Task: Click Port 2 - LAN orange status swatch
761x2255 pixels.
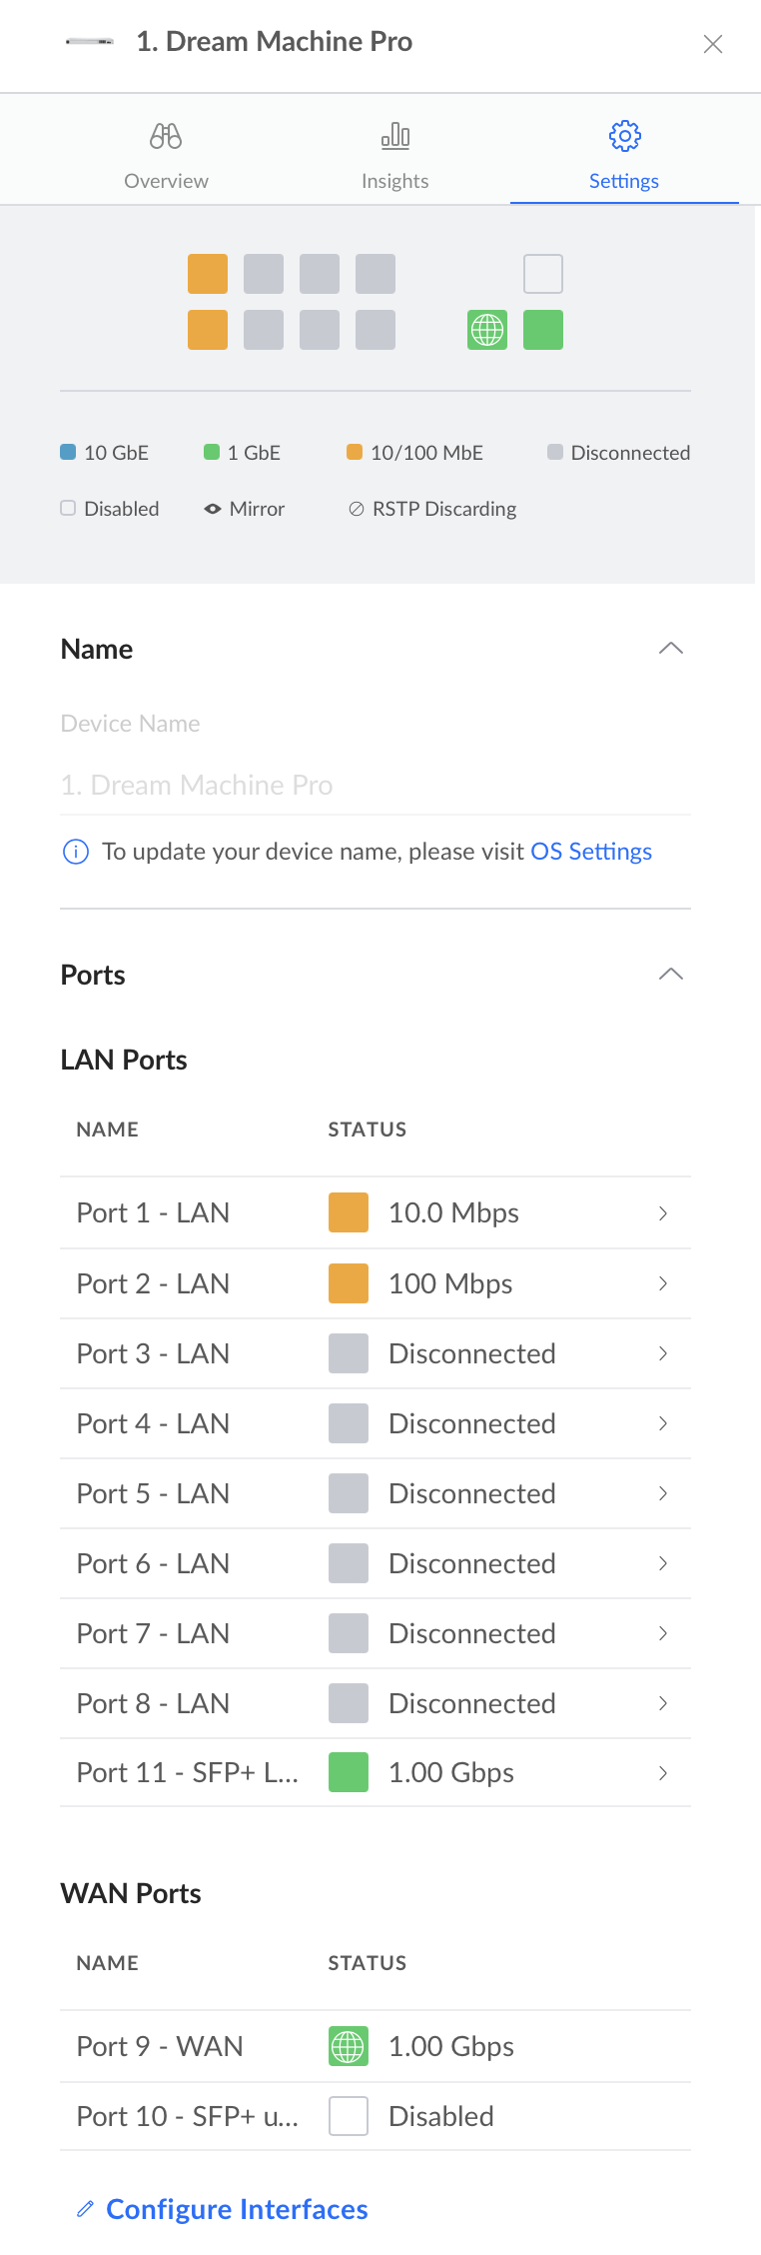Action: (x=349, y=1283)
